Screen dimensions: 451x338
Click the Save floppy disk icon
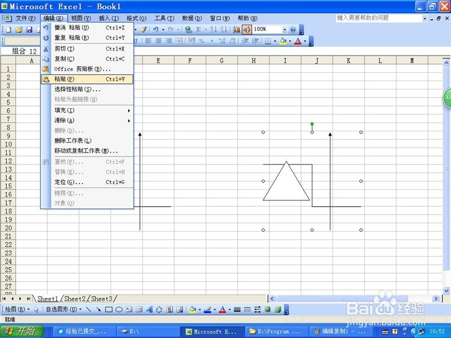tap(29, 29)
